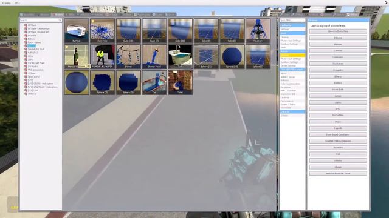This screenshot has width=389, height=218.
Task: Open the Saves tab
Action: pos(170,15)
